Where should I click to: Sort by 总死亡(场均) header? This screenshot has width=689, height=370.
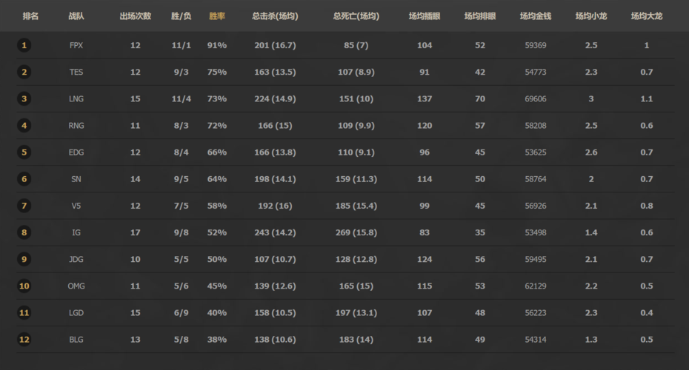pyautogui.click(x=356, y=16)
